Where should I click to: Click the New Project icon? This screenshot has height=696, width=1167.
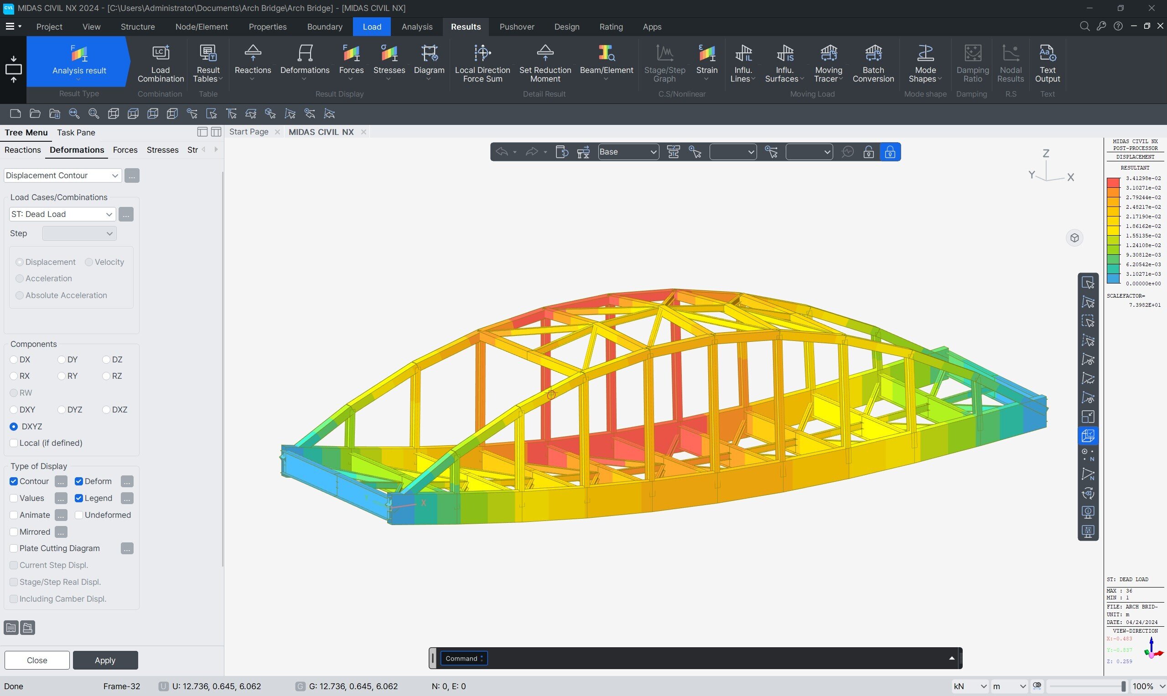pos(15,113)
